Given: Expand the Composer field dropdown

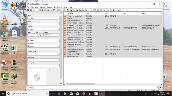Looking at the screenshot, I should point(58,60).
